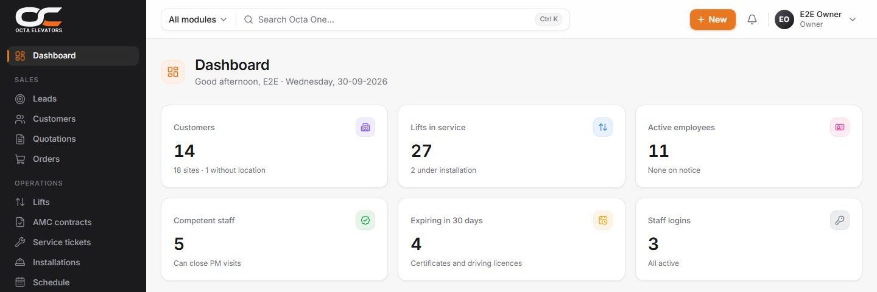The image size is (877, 292).
Task: Click the greeting date line under Dashboard
Action: tap(291, 82)
